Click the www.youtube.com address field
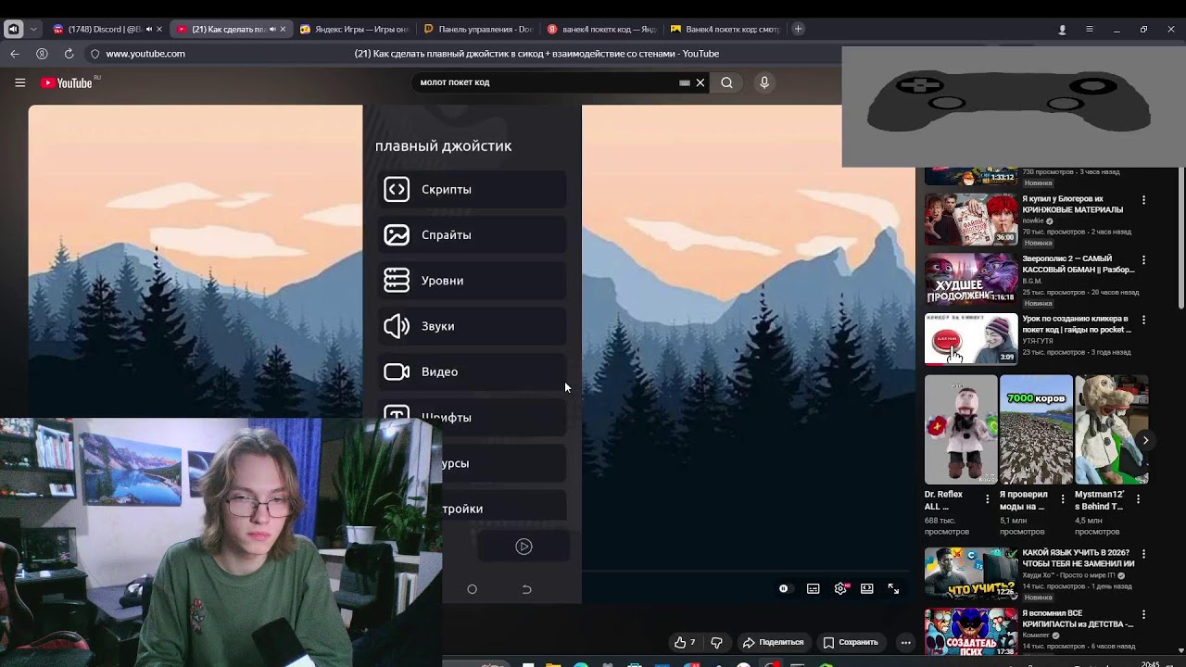The height and width of the screenshot is (667, 1186). click(145, 54)
